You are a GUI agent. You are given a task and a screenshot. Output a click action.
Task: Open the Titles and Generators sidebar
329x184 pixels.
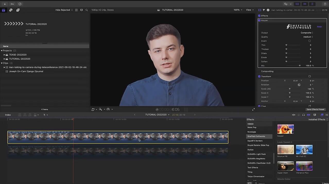tap(18, 10)
